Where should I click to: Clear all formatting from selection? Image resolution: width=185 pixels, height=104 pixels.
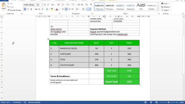pyautogui.click(x=58, y=5)
